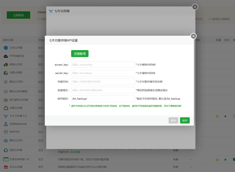Viewport: 235px width, 172px height.
Task: Open folder icon for 宝塔SSH终端 row
Action: (x=217, y=159)
